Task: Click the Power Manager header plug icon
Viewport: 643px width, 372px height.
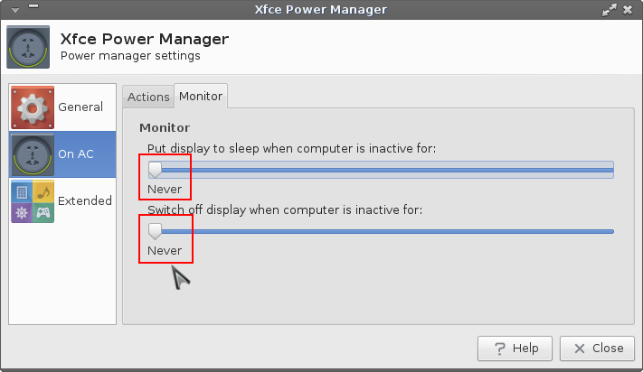Action: point(28,47)
